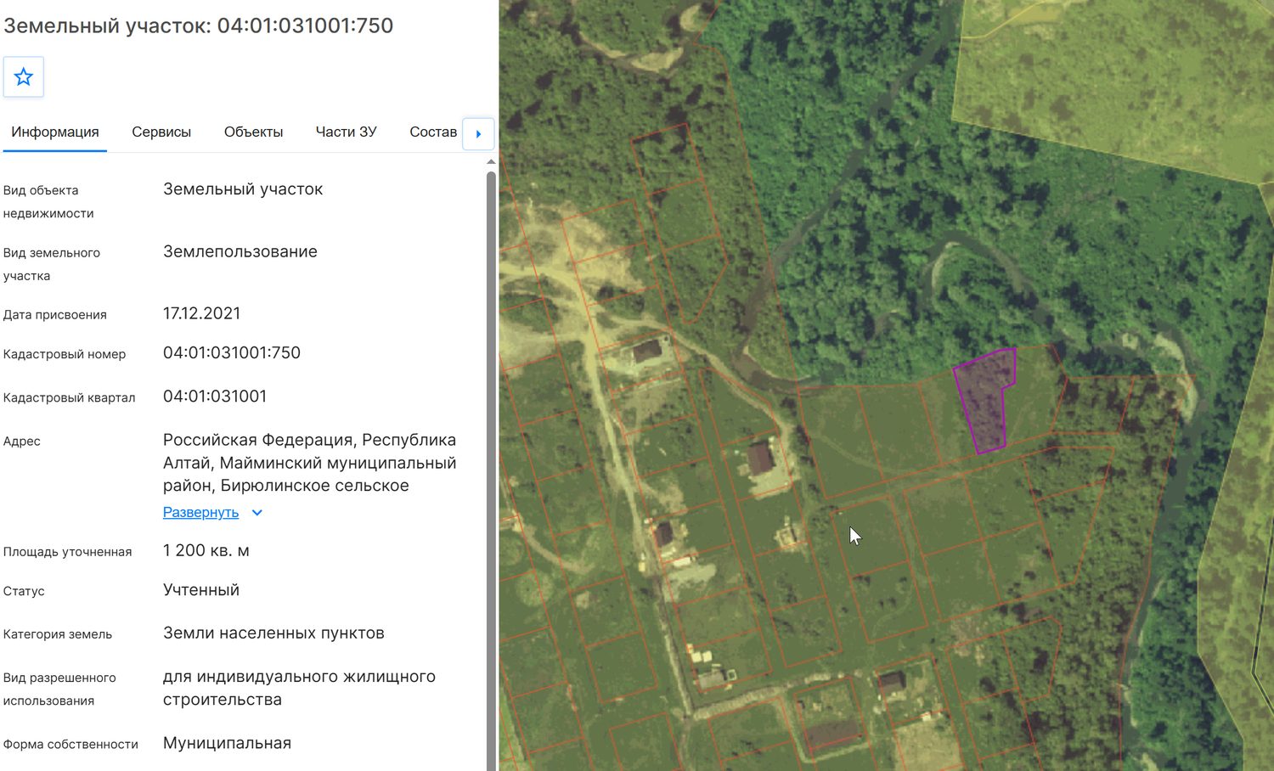The width and height of the screenshot is (1274, 771).
Task: Select the Объекты tab
Action: coord(253,132)
